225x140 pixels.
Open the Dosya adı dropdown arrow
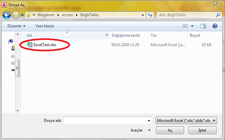[149, 121]
